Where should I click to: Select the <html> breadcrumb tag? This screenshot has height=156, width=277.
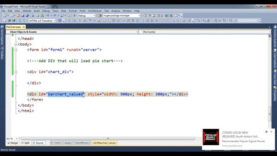point(58,143)
